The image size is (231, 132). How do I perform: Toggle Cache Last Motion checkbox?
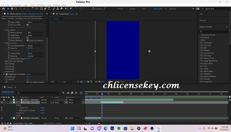click(27, 40)
